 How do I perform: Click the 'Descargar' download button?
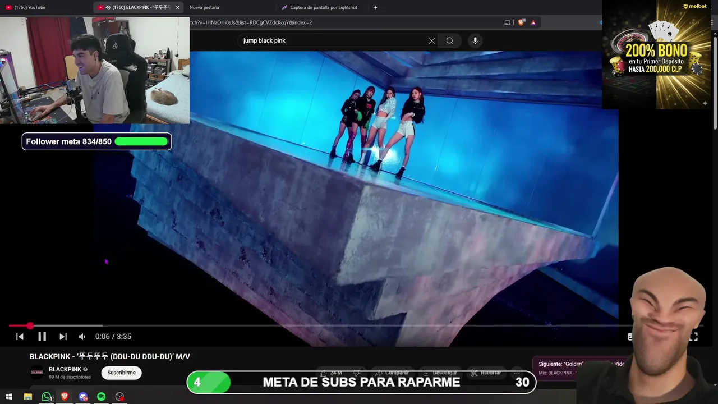[x=440, y=373]
